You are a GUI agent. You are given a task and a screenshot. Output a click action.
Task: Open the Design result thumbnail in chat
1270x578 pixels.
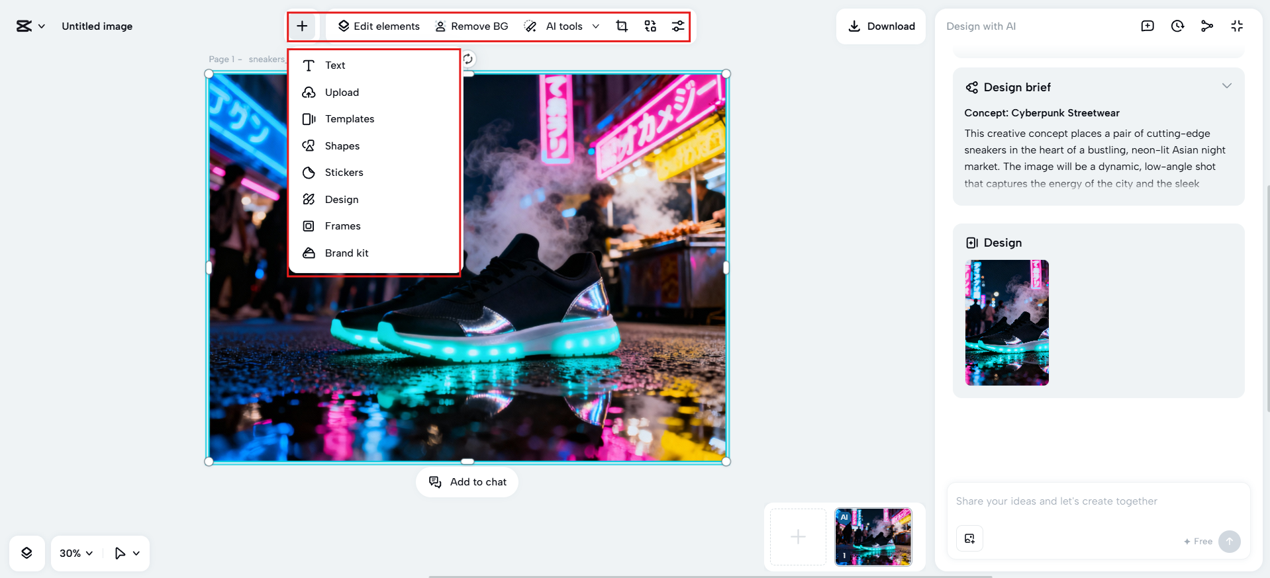1006,323
